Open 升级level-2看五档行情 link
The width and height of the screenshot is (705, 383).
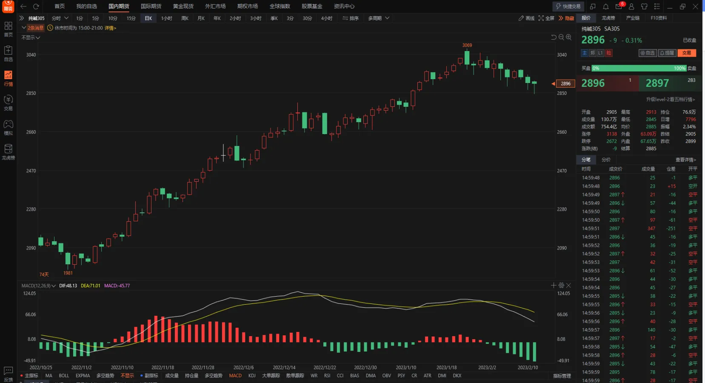point(671,99)
